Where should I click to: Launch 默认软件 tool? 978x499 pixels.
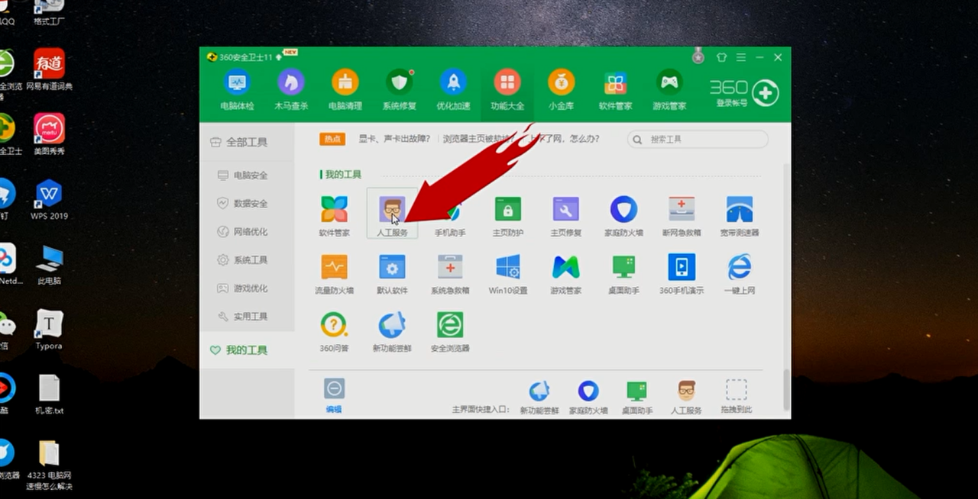tap(392, 275)
